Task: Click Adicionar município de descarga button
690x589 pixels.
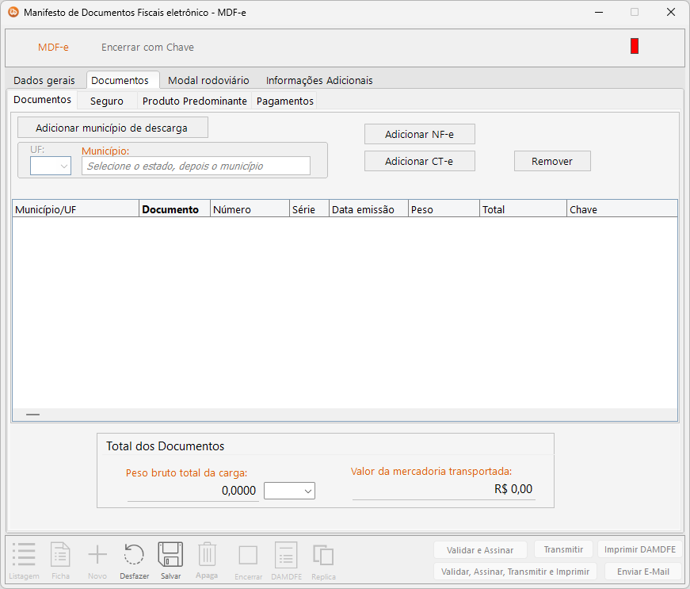Action: (112, 128)
